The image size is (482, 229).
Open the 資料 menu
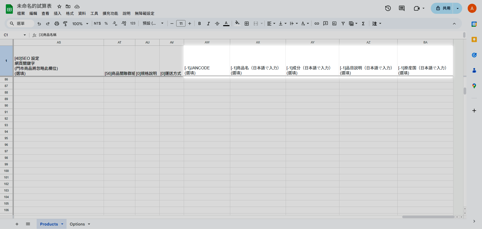[82, 13]
